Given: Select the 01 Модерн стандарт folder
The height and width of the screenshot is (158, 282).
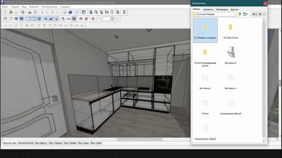Looking at the screenshot, I should (205, 30).
